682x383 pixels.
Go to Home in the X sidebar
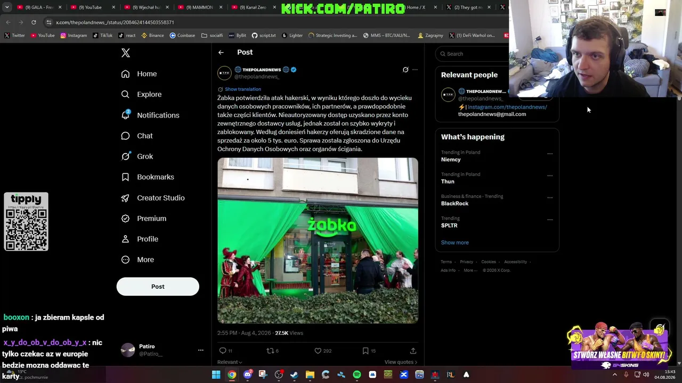(139, 74)
